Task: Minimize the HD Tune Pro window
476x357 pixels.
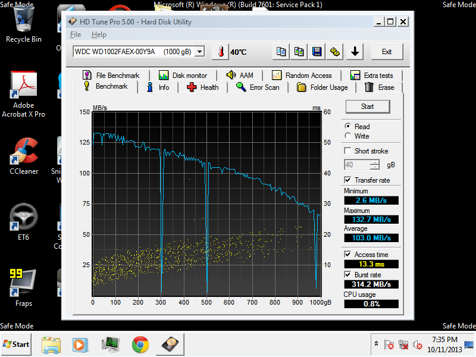Action: click(x=378, y=22)
